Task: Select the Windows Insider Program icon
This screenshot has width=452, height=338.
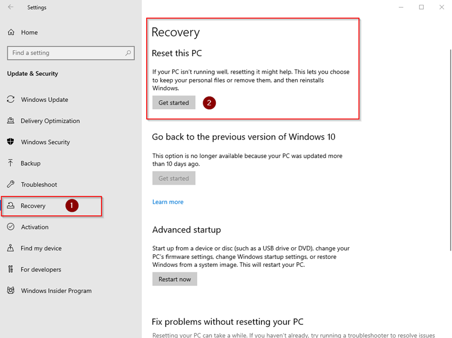Action: 11,290
